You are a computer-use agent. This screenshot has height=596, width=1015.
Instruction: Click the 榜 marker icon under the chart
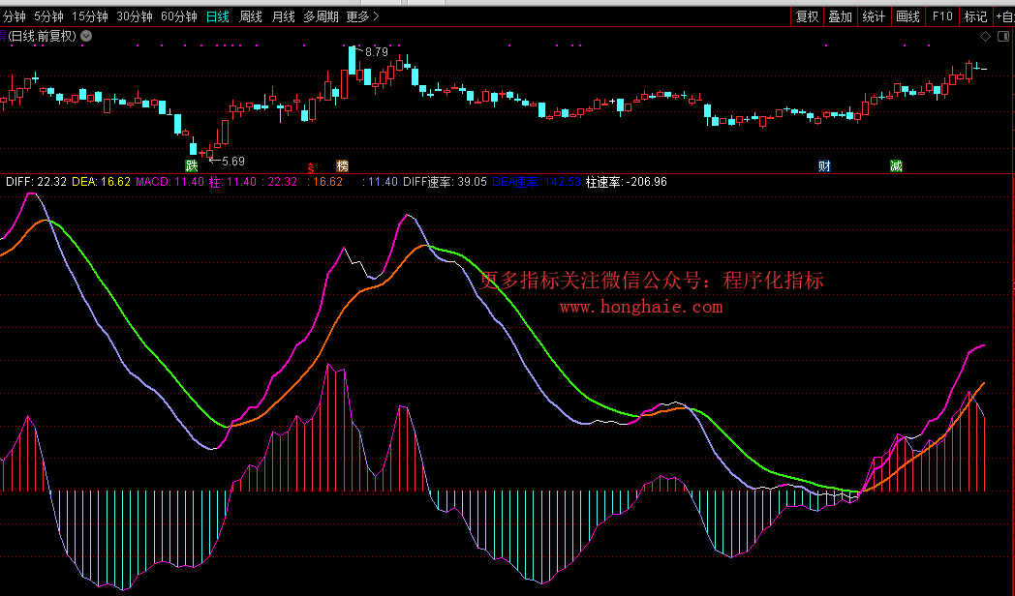pos(342,165)
